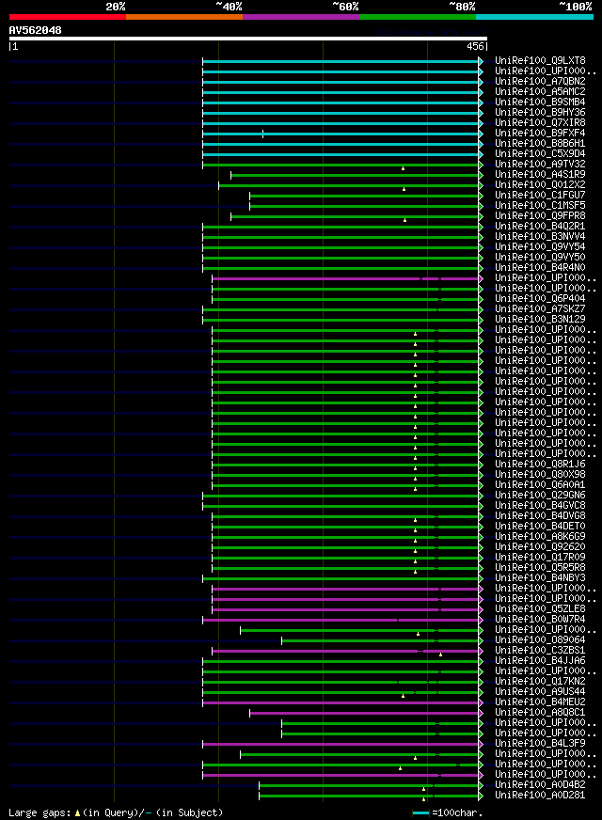The image size is (602, 820).
Task: Click the yellow gap marker on A9TV32 row
Action: pyautogui.click(x=403, y=168)
